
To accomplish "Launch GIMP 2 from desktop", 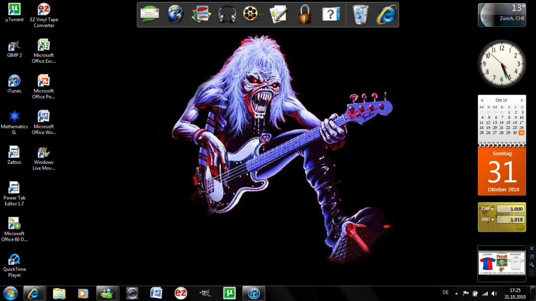I will [x=14, y=49].
